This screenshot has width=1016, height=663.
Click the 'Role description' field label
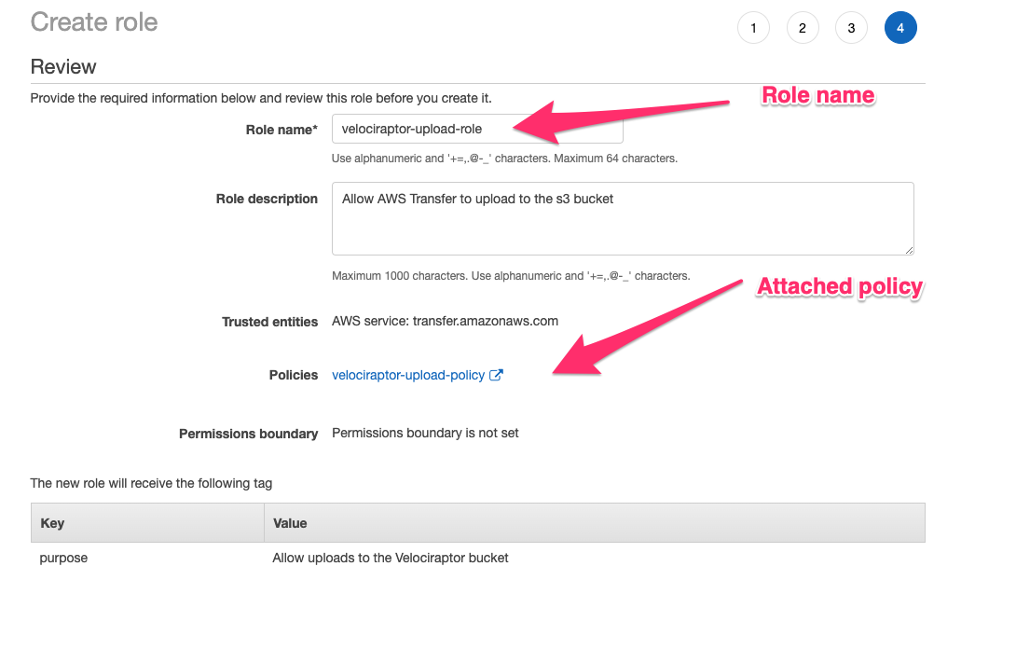point(267,199)
